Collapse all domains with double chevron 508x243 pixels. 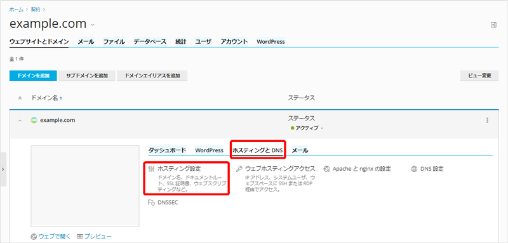[x=20, y=98]
